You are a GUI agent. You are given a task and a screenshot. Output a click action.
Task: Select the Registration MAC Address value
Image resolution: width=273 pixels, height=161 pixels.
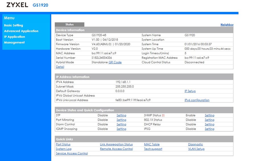click(197, 58)
